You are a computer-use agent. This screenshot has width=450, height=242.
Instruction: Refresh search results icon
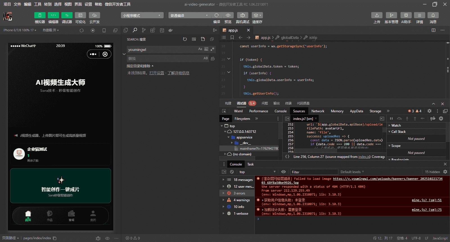click(x=185, y=39)
